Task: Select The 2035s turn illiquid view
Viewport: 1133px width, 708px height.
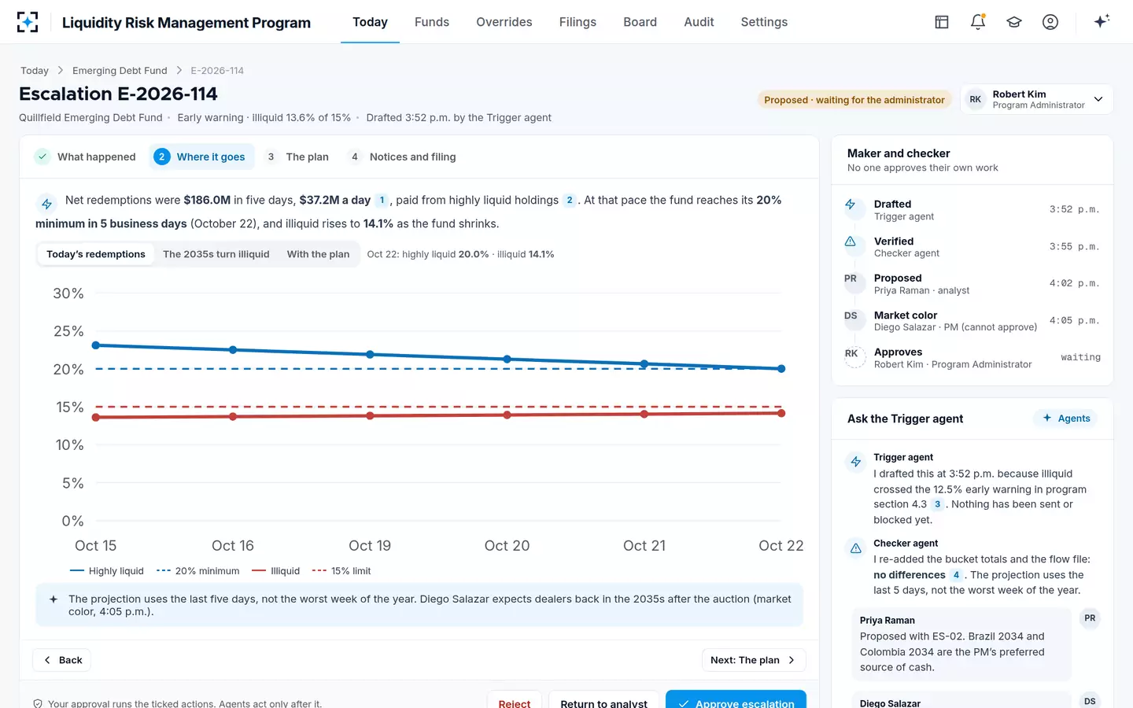Action: [216, 254]
